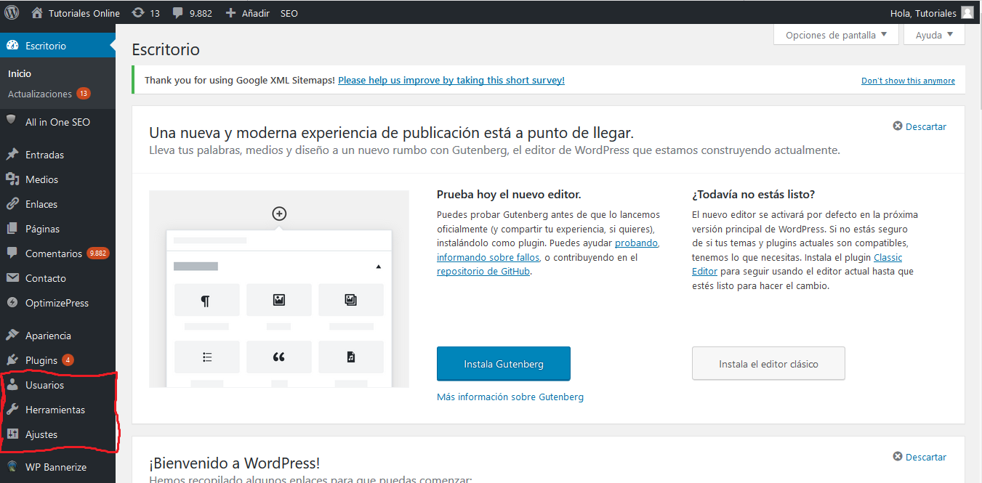Image resolution: width=982 pixels, height=483 pixels.
Task: Open the Hola, Tutoriales account menu
Action: 931,12
